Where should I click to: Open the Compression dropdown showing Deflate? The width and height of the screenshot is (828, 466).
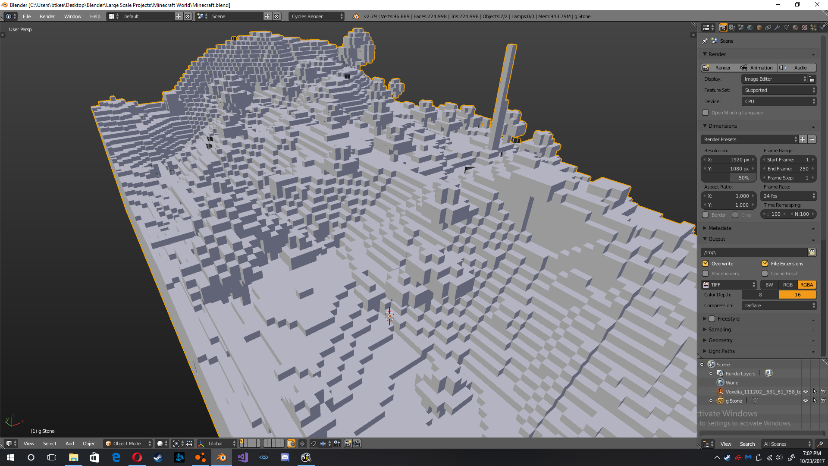point(779,305)
